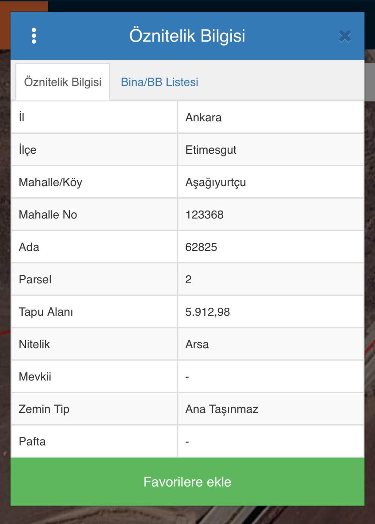The height and width of the screenshot is (524, 375).
Task: Click the dialog title Öznitelik Bilgisi
Action: (x=187, y=36)
